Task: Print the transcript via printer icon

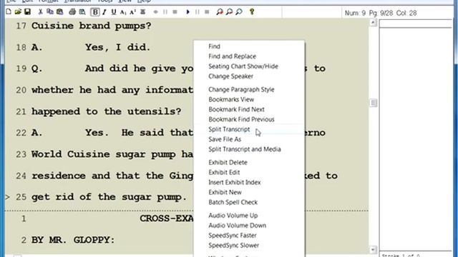Action: 72,11
